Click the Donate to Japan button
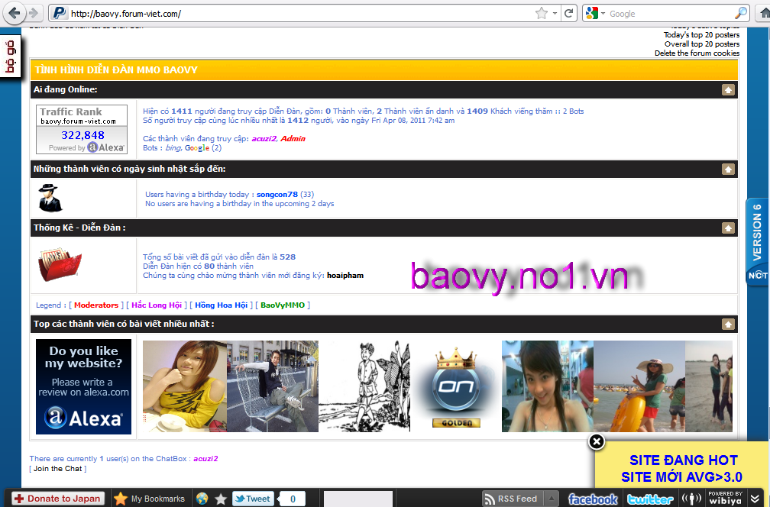Image resolution: width=770 pixels, height=507 pixels. (x=58, y=499)
